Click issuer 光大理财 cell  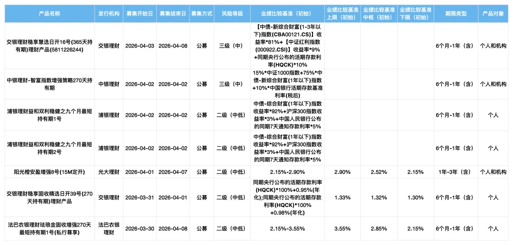tap(109, 172)
